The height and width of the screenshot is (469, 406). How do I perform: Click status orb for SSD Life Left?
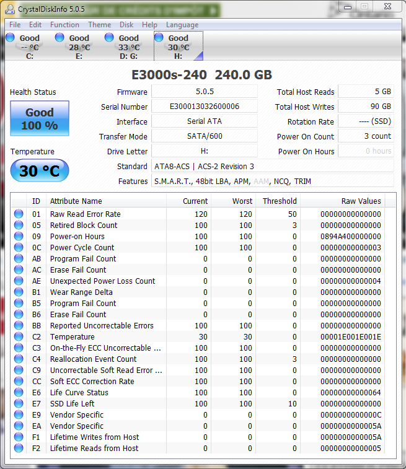click(19, 404)
